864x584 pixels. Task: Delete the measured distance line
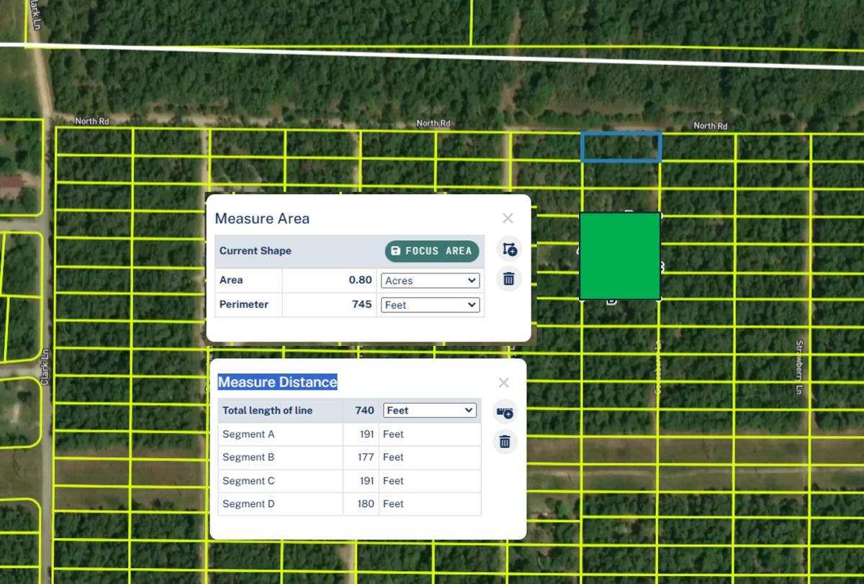click(505, 442)
